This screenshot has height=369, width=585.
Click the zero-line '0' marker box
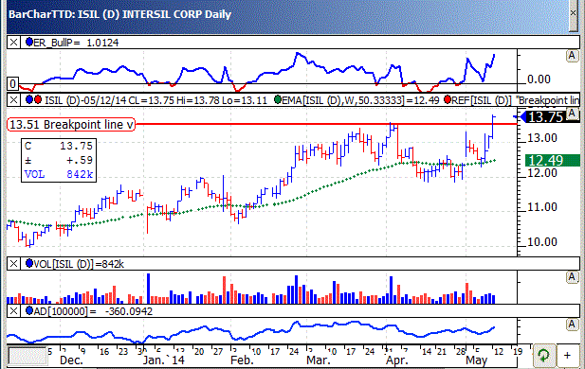point(12,84)
